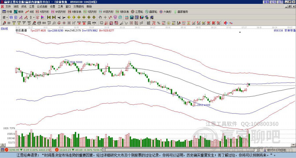Click the calendar date icon
The image size is (296, 158).
tap(127, 18)
